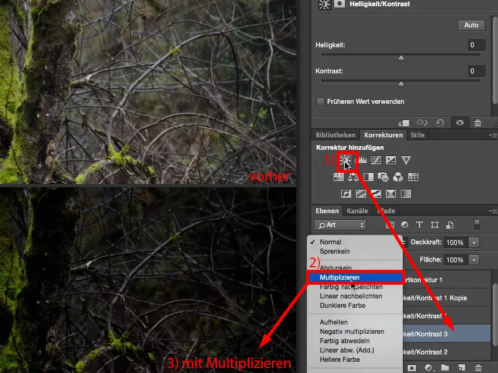Open the Ebenen panel flyout menu

[493, 211]
